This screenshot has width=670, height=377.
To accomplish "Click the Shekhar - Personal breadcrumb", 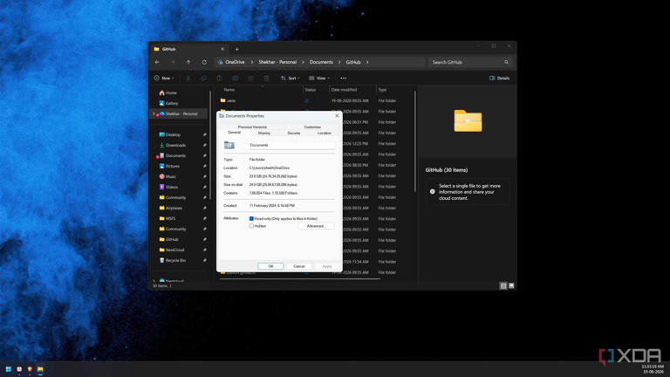I will click(x=277, y=62).
